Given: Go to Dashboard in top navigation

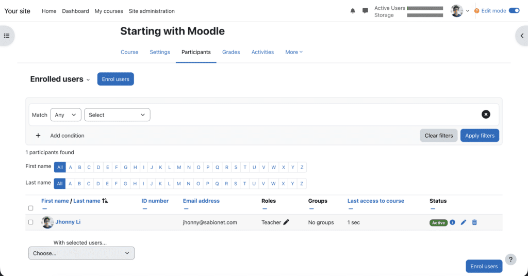Looking at the screenshot, I should click(x=75, y=11).
